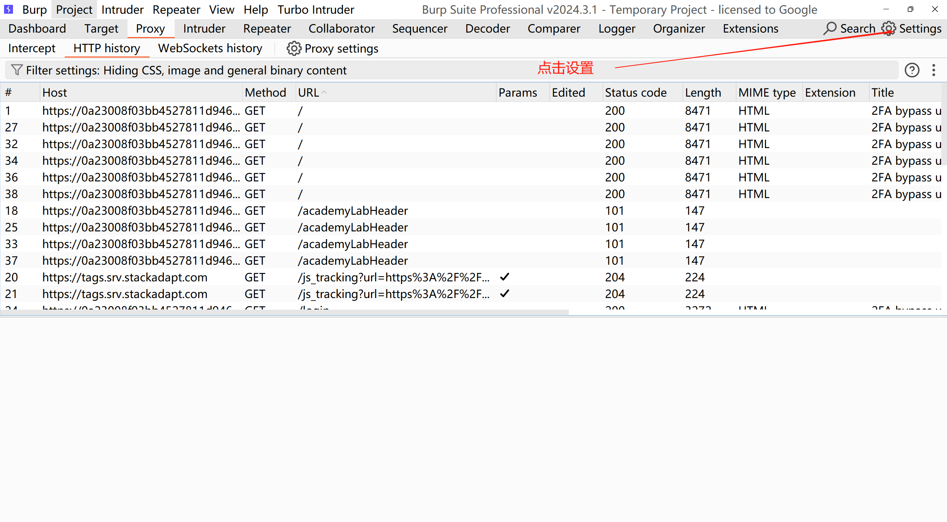The width and height of the screenshot is (947, 522).
Task: Open the three-dot options menu
Action: coord(934,70)
